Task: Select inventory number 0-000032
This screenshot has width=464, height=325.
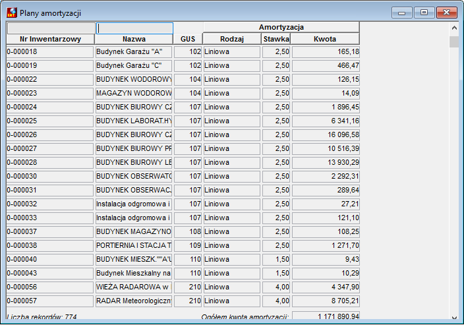Action: tap(50, 204)
